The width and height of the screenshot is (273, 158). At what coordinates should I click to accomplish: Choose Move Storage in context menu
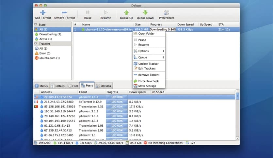[x=149, y=86]
